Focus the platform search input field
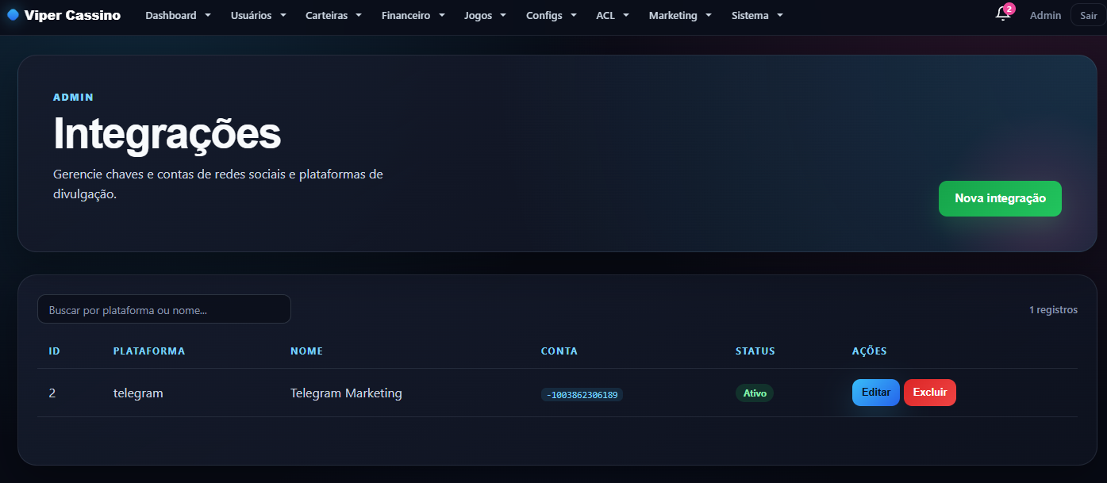Screen dimensions: 1107x483 tap(164, 309)
